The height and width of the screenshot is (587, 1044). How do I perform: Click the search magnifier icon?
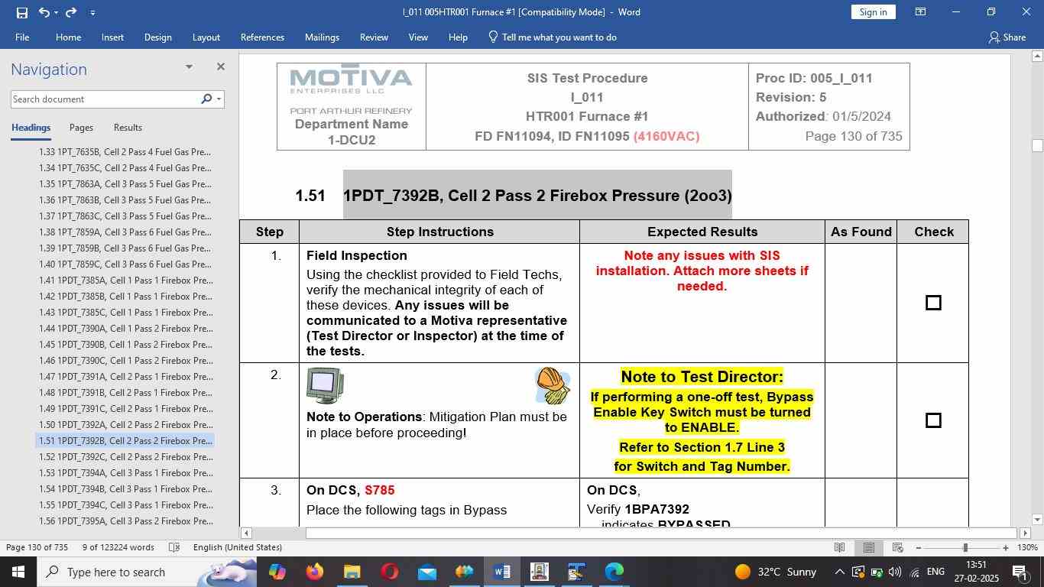(x=206, y=99)
